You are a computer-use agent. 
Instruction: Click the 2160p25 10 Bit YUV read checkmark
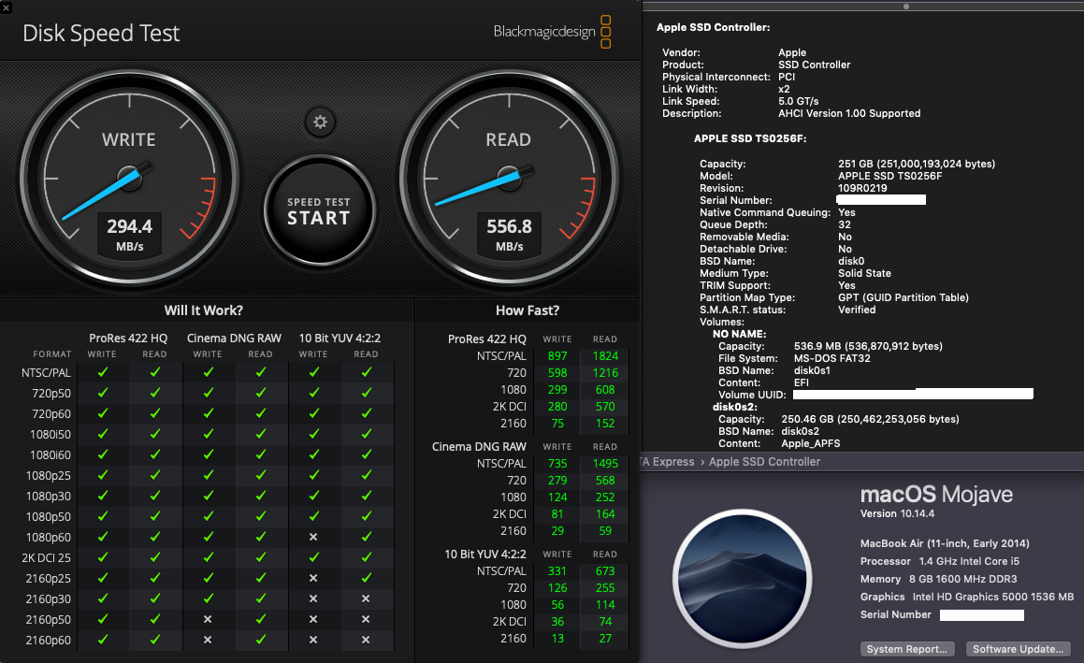[x=367, y=578]
